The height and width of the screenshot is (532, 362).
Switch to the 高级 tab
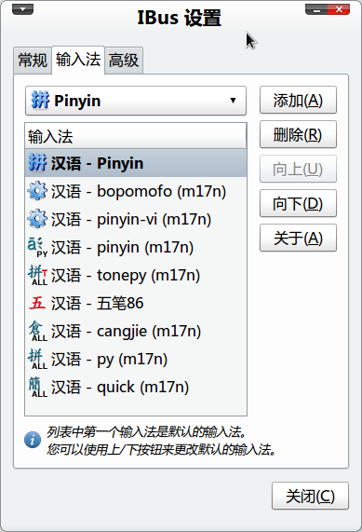pos(124,61)
